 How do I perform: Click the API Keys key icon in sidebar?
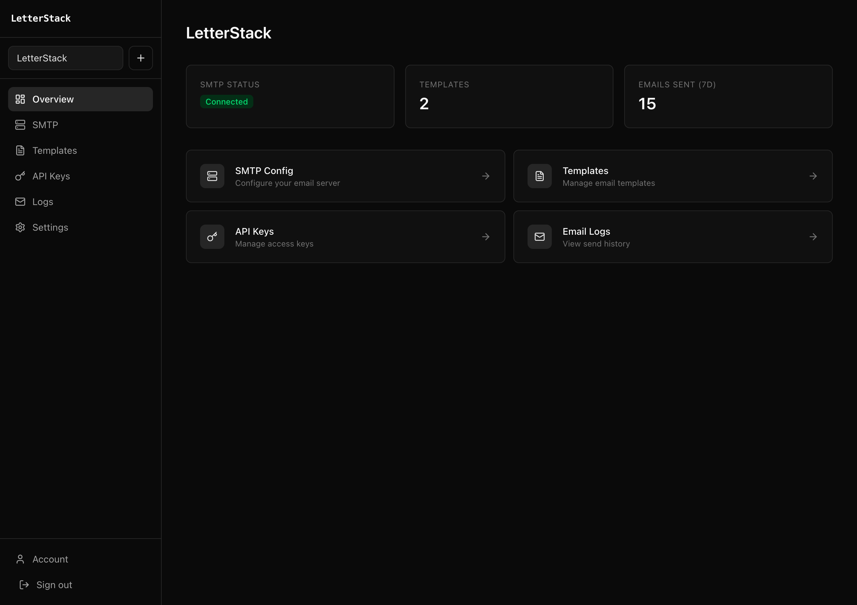click(x=20, y=176)
